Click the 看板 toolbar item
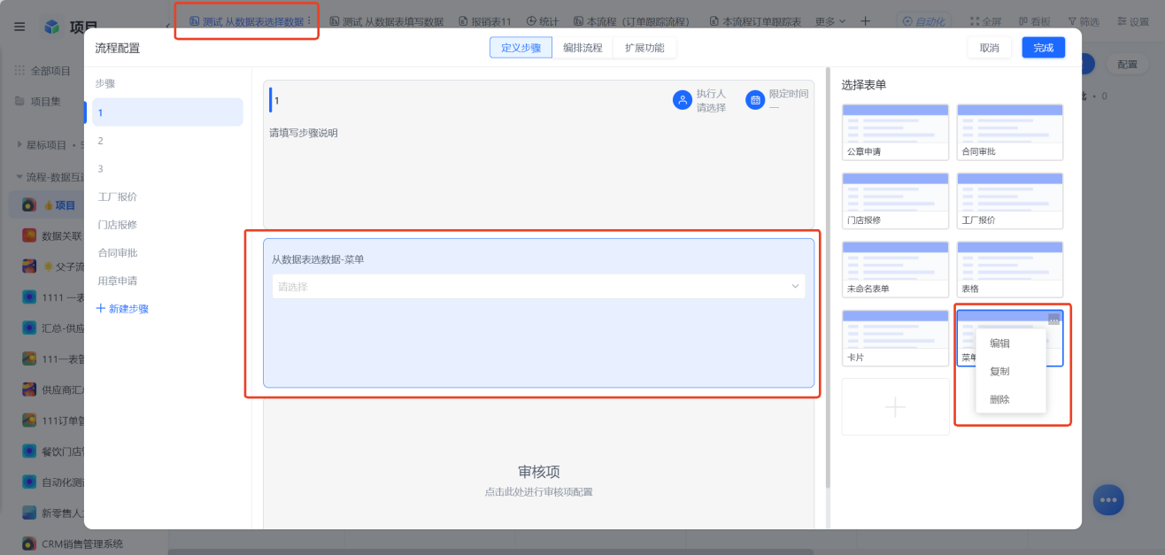Screen dimensions: 1165x555 [x=1034, y=21]
